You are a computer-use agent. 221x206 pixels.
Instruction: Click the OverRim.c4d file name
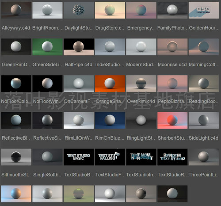coord(141,101)
